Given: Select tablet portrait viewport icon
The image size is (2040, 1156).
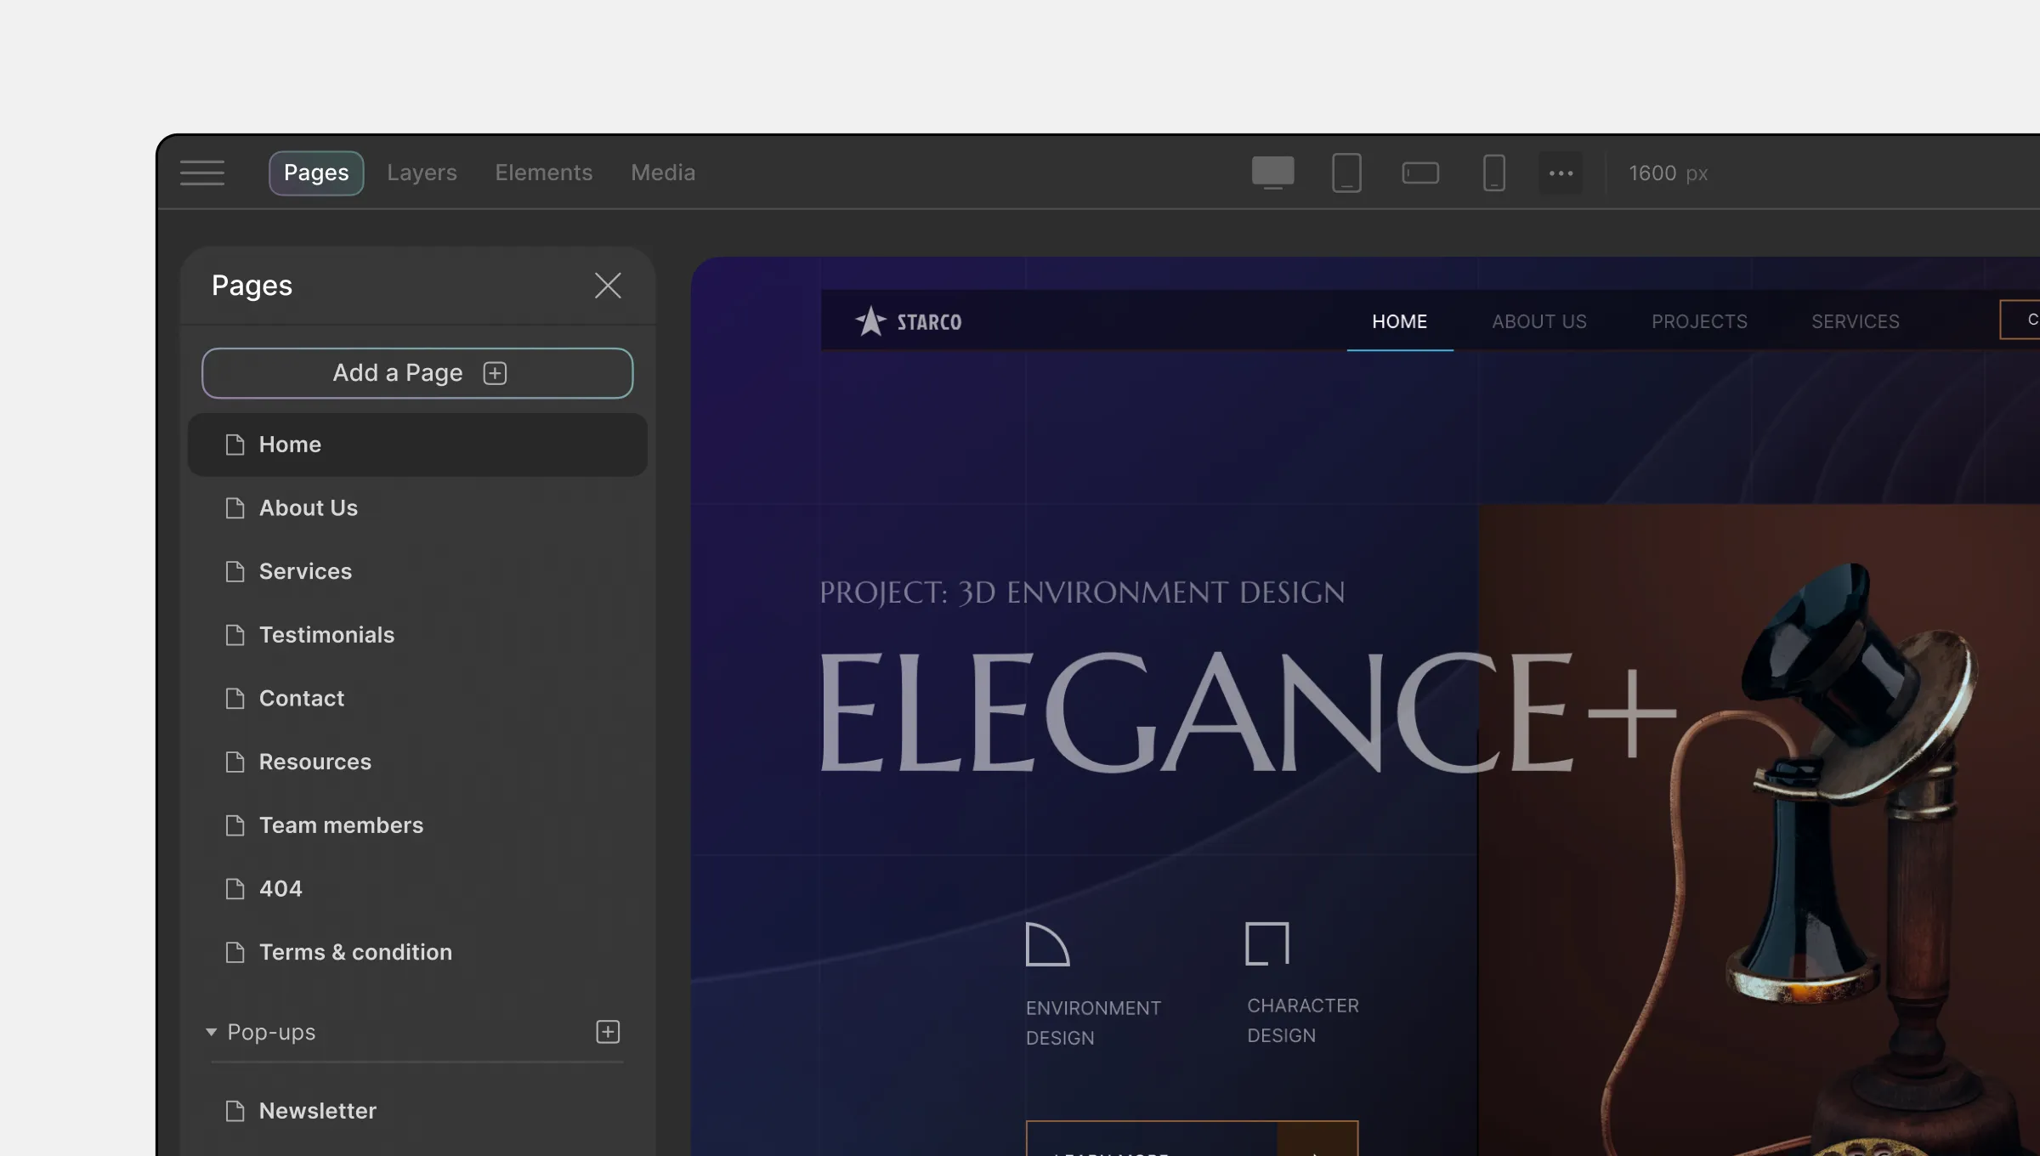Looking at the screenshot, I should pos(1346,173).
